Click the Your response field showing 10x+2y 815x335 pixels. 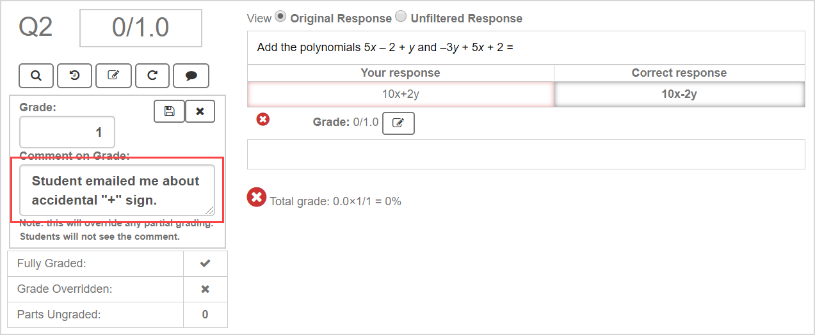pos(401,94)
